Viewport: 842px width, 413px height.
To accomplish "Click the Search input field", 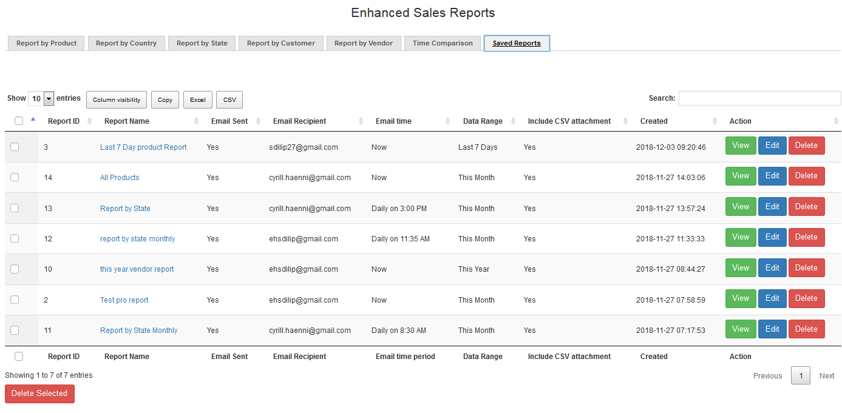I will click(759, 98).
